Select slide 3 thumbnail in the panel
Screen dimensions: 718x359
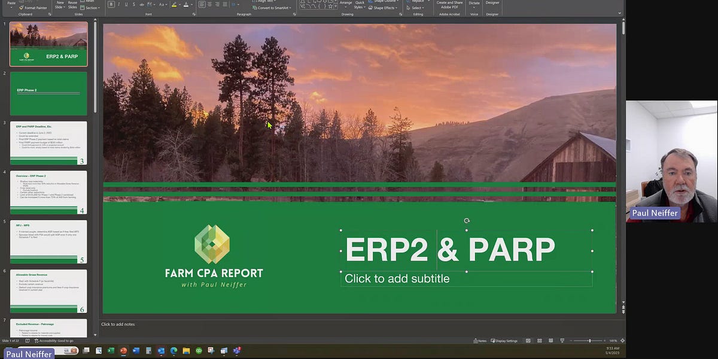point(48,142)
